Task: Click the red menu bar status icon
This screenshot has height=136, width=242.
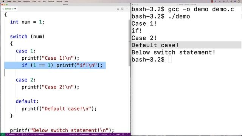Action: click(212, 2)
